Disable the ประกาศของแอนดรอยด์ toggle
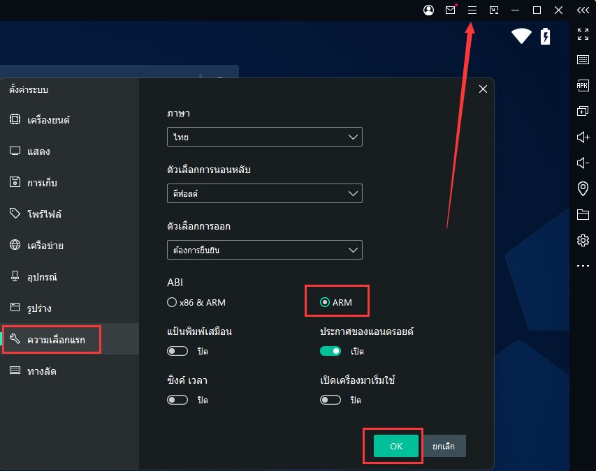 pos(330,351)
